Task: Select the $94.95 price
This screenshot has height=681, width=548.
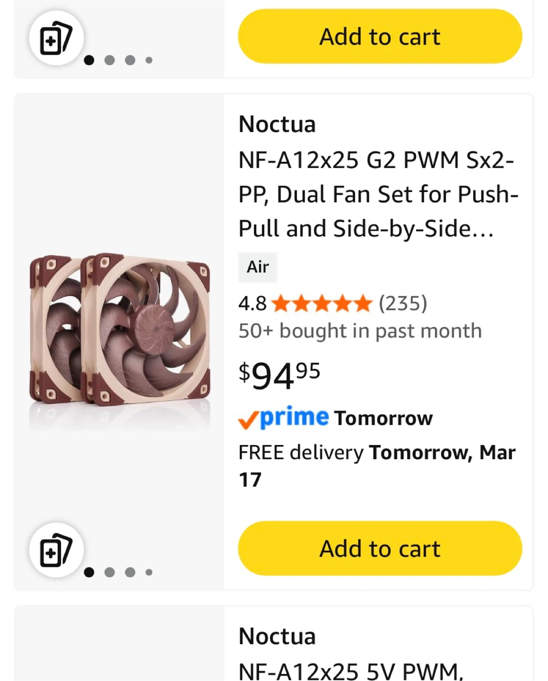Action: (x=279, y=375)
